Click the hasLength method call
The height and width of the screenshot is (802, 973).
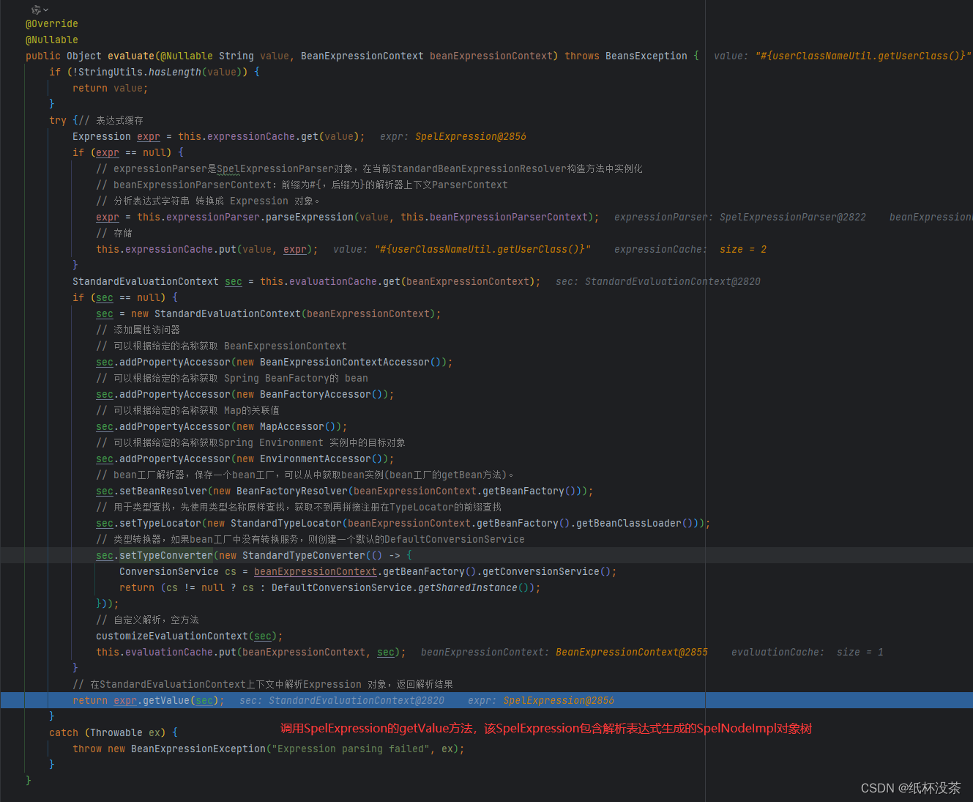coord(175,72)
